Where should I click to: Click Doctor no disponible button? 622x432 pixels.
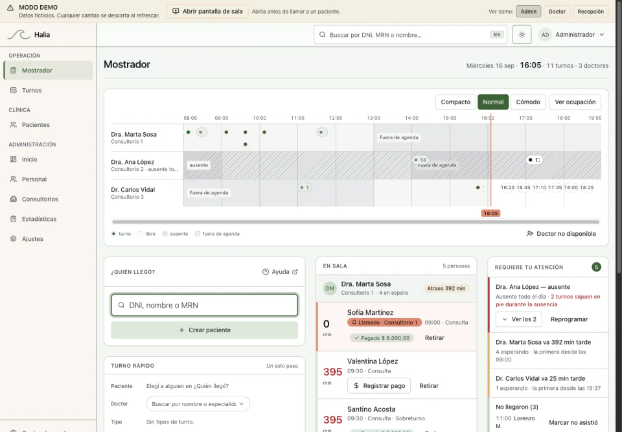tap(561, 234)
